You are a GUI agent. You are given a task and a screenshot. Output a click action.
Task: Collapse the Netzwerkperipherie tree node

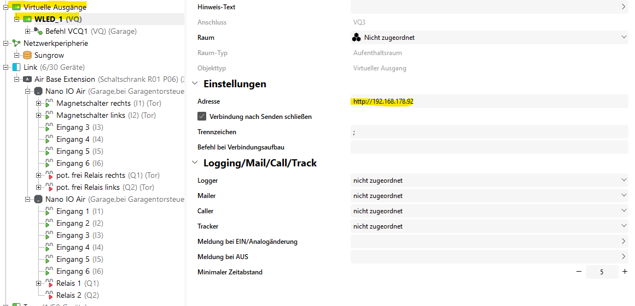pyautogui.click(x=5, y=43)
